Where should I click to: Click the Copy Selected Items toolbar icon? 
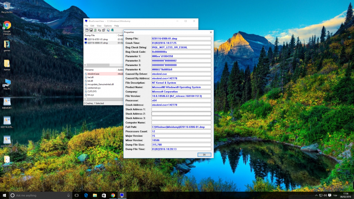coord(99,30)
